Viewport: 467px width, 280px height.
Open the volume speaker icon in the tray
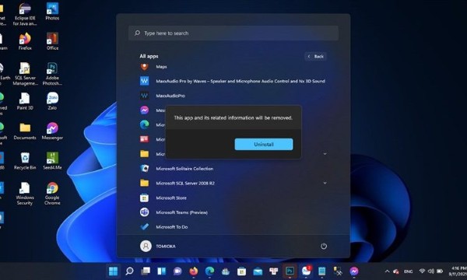(430, 271)
